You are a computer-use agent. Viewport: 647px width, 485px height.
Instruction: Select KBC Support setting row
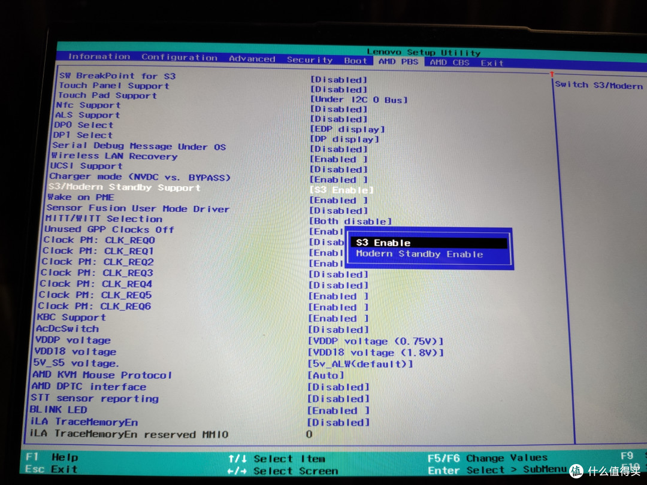[x=71, y=317]
